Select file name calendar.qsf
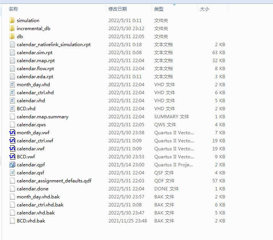 point(31,172)
